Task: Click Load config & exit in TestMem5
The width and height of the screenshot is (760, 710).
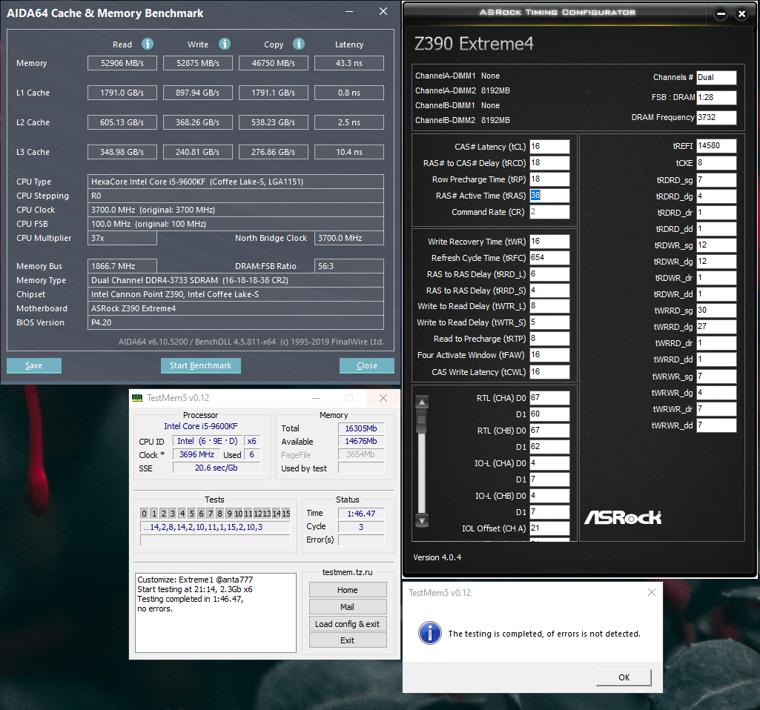Action: [348, 624]
